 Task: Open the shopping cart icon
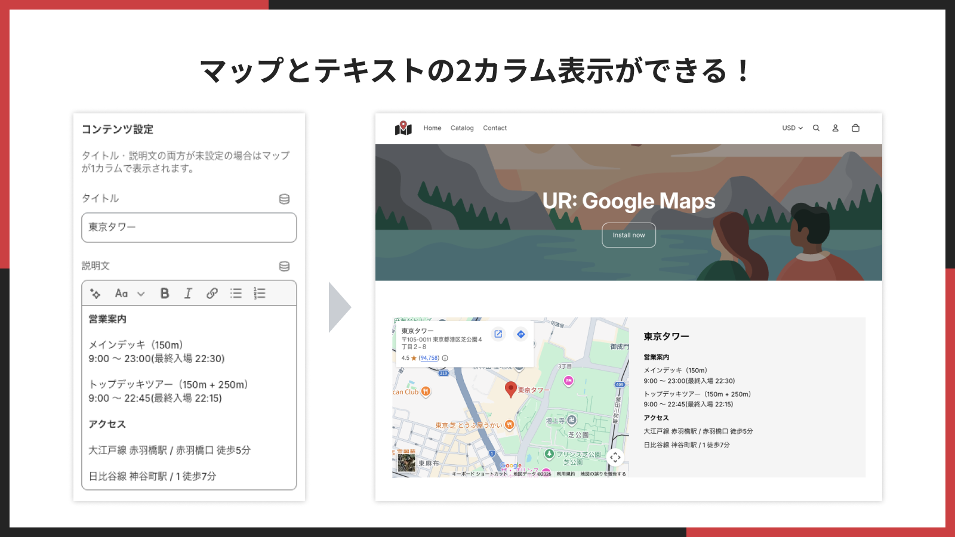(x=855, y=128)
